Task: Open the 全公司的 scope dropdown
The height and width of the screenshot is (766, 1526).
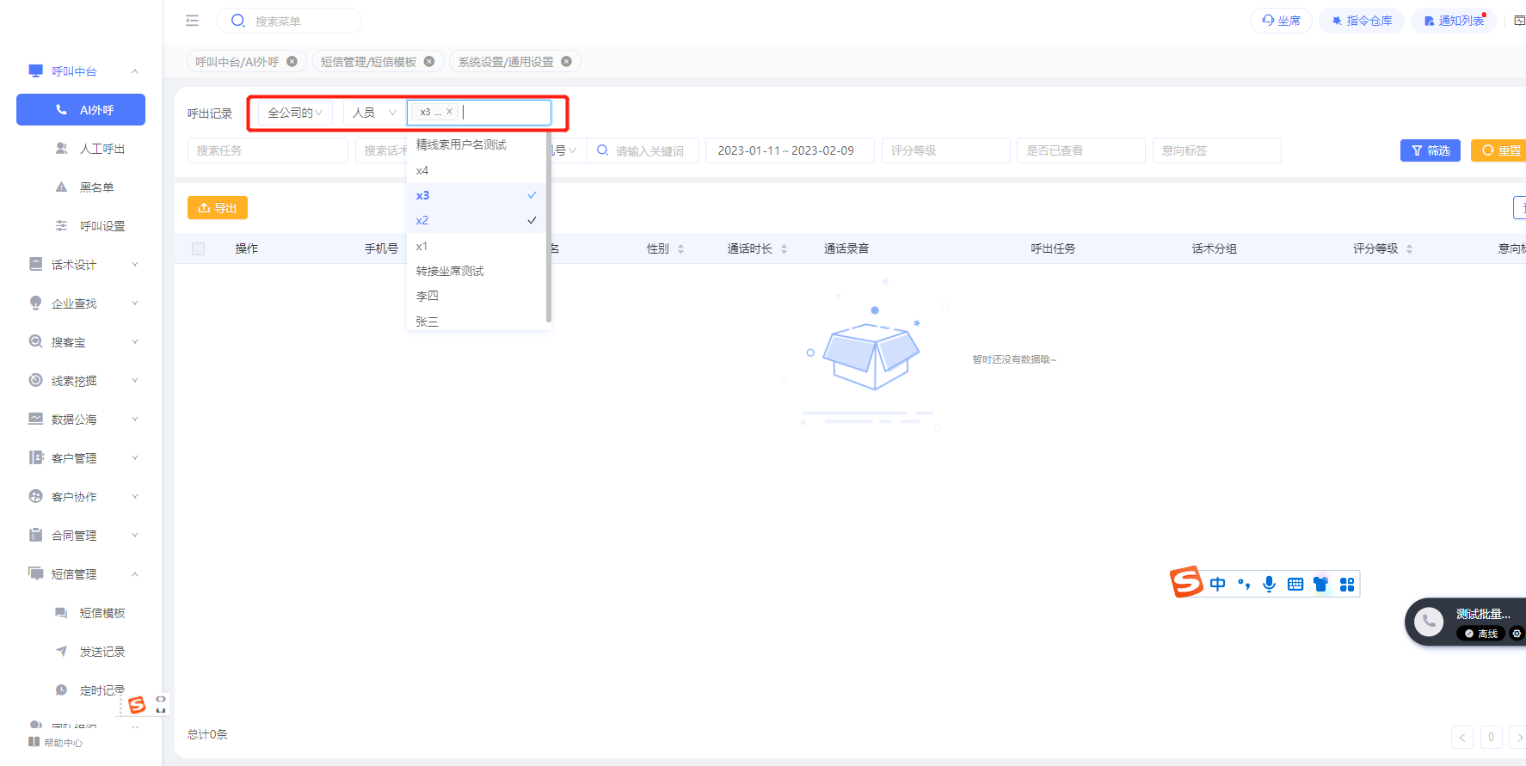Action: 295,113
